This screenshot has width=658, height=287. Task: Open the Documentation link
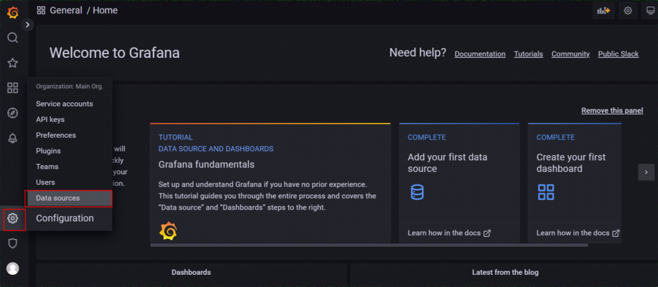pyautogui.click(x=480, y=54)
